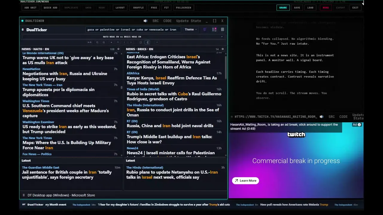This screenshot has height=215, width=383.
Task: Click the double chevron up icon
Action: pyautogui.click(x=118, y=42)
